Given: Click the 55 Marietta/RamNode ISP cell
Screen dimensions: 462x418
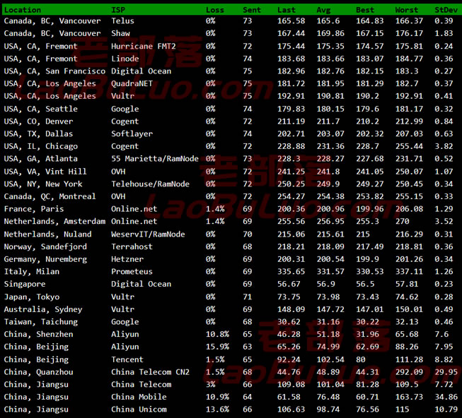Looking at the screenshot, I should click(x=155, y=159).
